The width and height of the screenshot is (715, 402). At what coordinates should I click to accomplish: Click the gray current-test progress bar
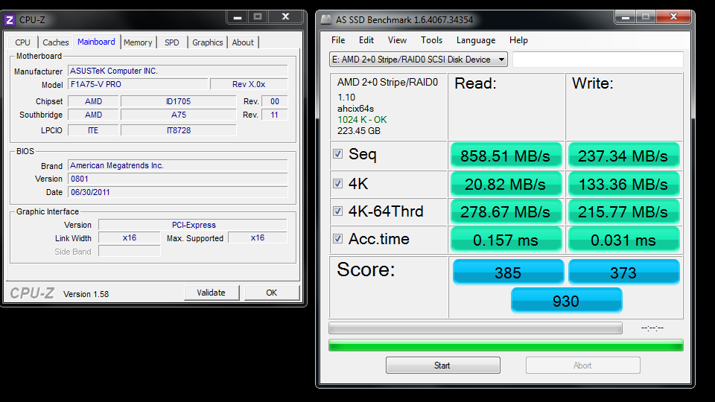[475, 328]
